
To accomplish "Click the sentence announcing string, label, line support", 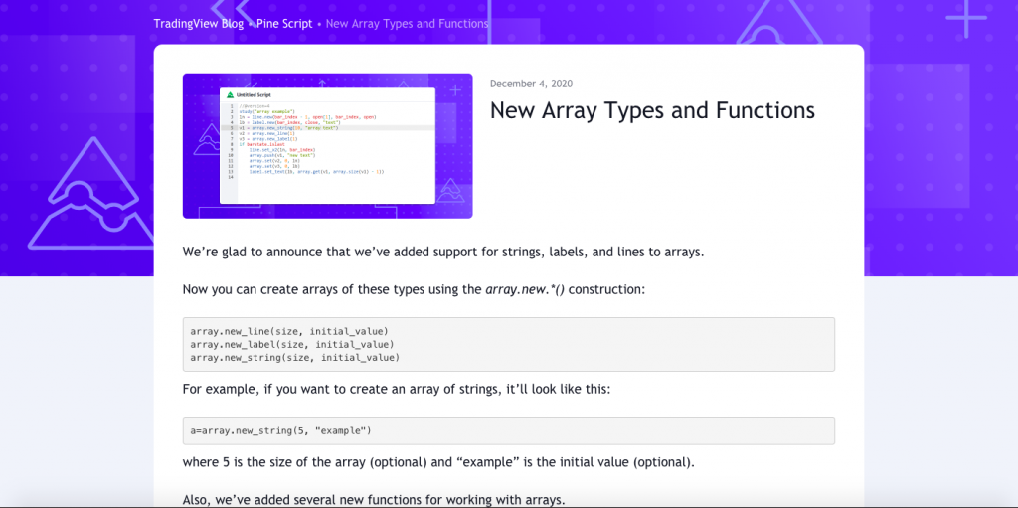I will 443,253.
